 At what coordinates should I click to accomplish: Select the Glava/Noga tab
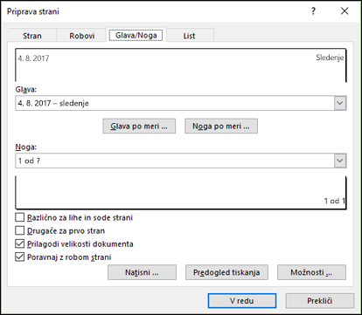[136, 35]
